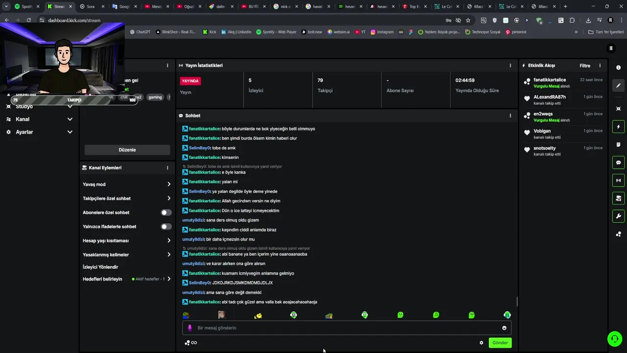
Task: Expand Takipçilere özel sohbet options
Action: point(169,199)
